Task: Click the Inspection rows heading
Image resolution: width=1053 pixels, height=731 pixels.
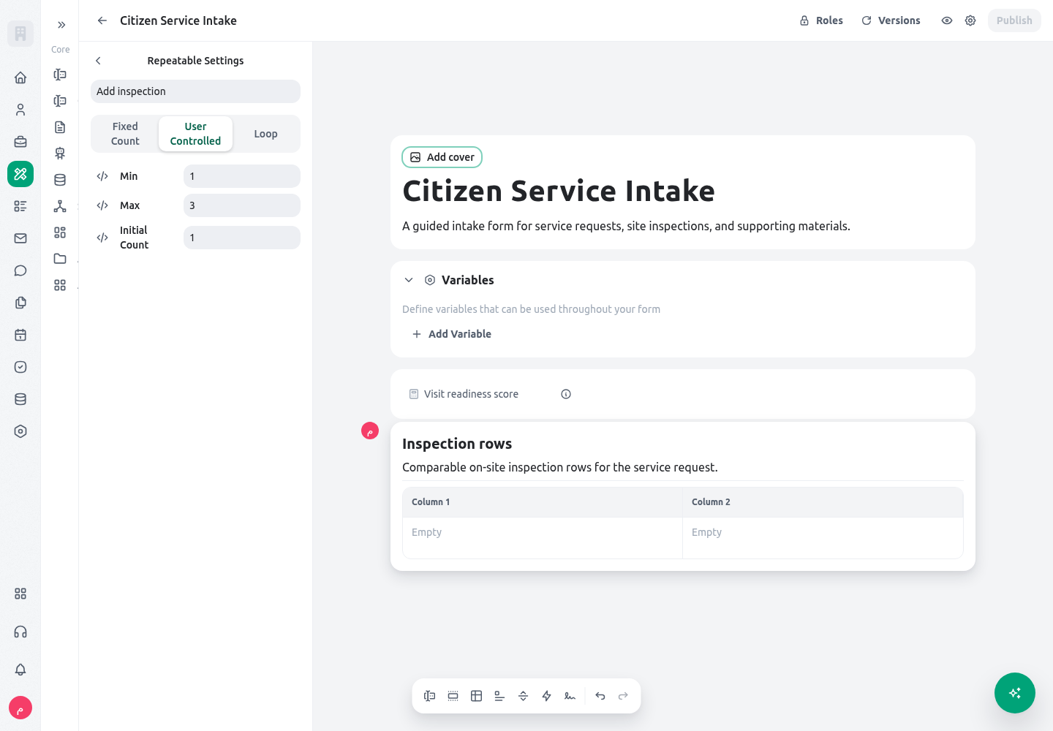Action: pyautogui.click(x=457, y=444)
